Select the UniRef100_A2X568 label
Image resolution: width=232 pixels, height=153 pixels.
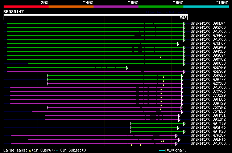pos(208,83)
